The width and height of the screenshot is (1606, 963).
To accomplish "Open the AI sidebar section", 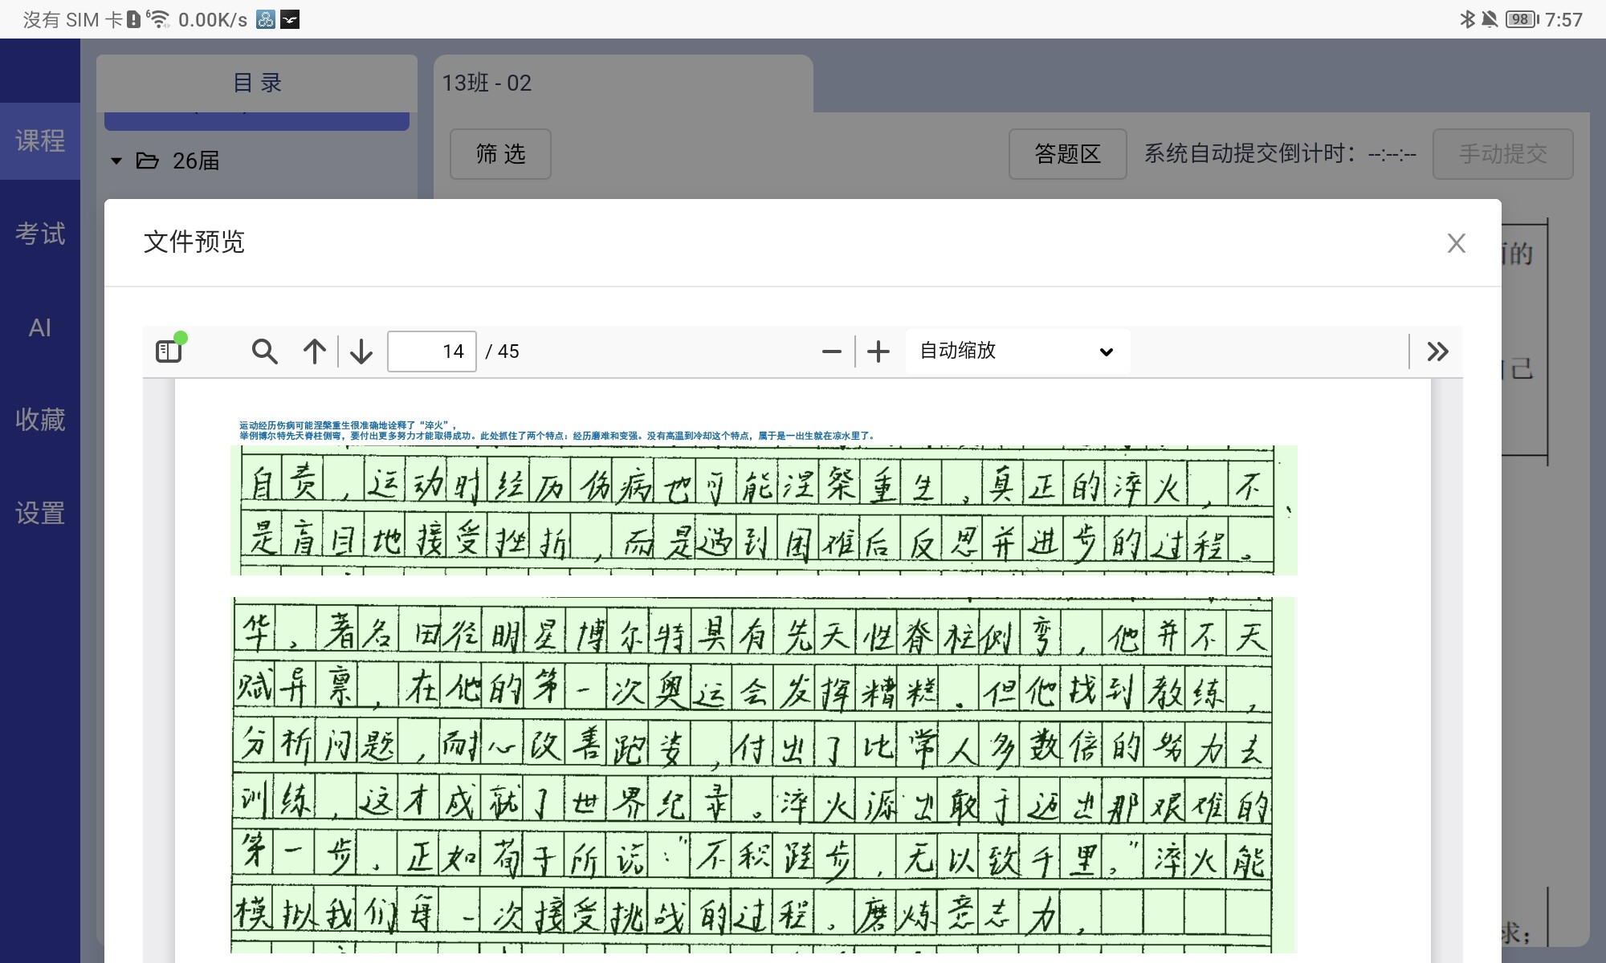I will [40, 327].
